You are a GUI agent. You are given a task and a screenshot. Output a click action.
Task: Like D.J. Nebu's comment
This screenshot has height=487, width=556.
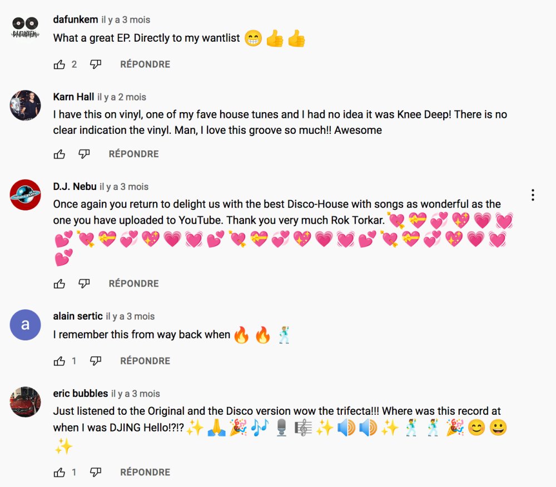59,284
